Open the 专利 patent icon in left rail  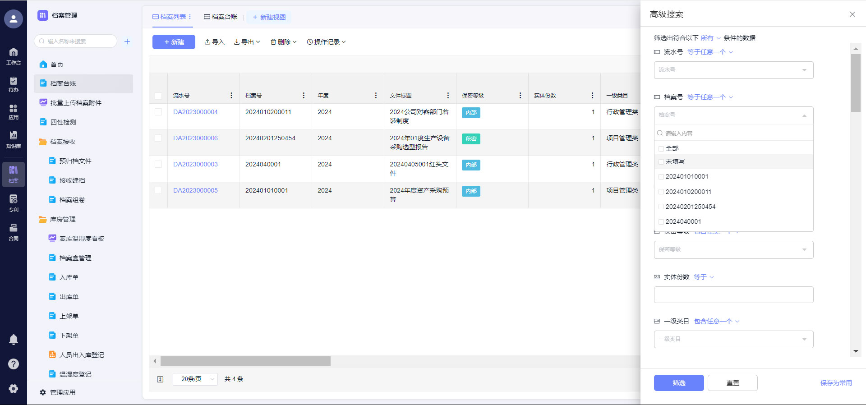[x=14, y=203]
